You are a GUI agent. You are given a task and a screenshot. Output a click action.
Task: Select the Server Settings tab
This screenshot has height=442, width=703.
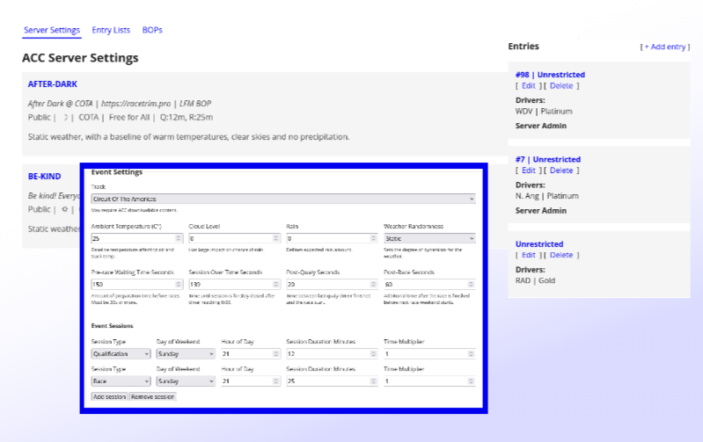click(52, 30)
